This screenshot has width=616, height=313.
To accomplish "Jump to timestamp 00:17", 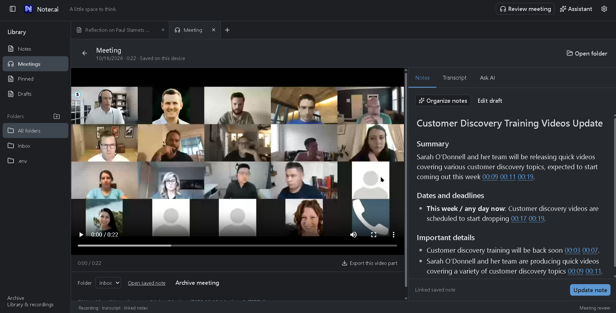I will point(519,219).
